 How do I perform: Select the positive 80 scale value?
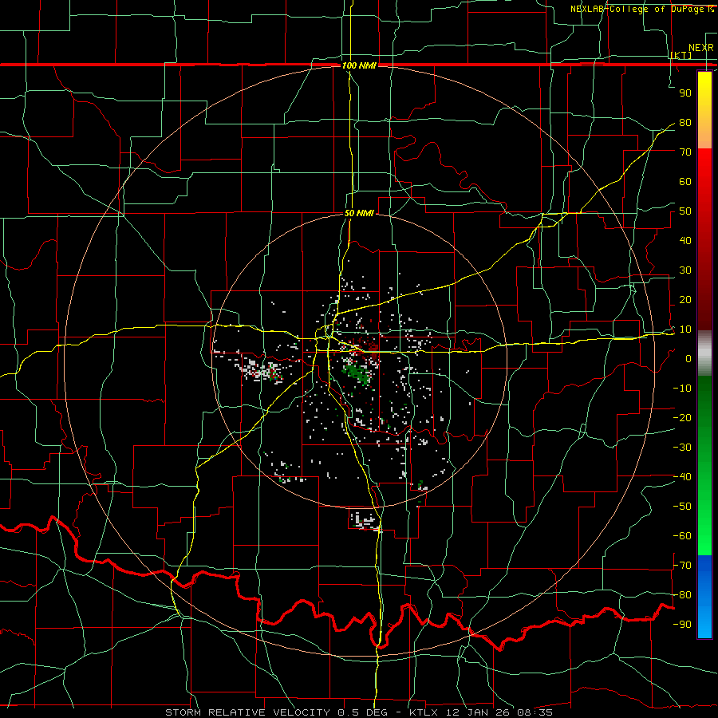pos(685,123)
